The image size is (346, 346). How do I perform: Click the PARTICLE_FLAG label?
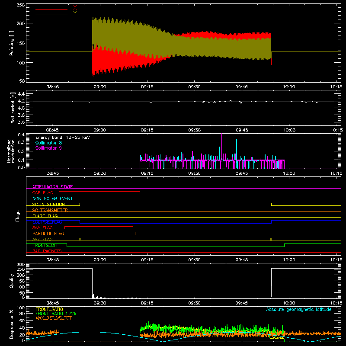48,234
